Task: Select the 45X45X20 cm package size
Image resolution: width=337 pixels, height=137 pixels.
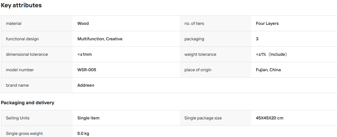Action: point(270,118)
